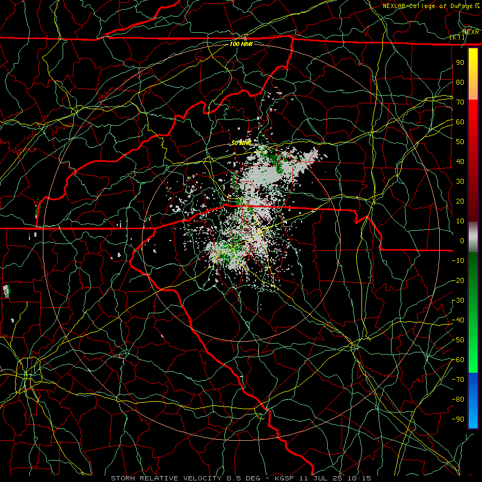Click the -90 knot scale label
This screenshot has width=482, height=482.
(x=458, y=419)
